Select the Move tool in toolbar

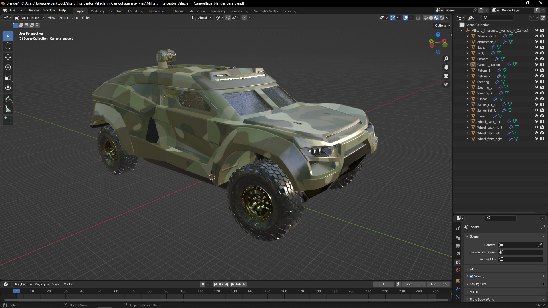pyautogui.click(x=8, y=57)
